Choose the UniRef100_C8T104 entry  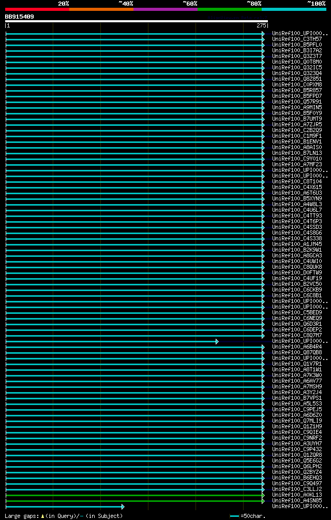pos(297,182)
